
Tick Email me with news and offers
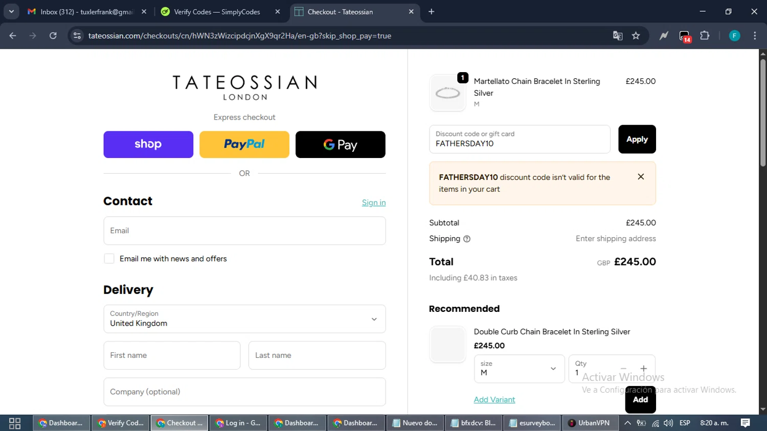[x=109, y=259]
